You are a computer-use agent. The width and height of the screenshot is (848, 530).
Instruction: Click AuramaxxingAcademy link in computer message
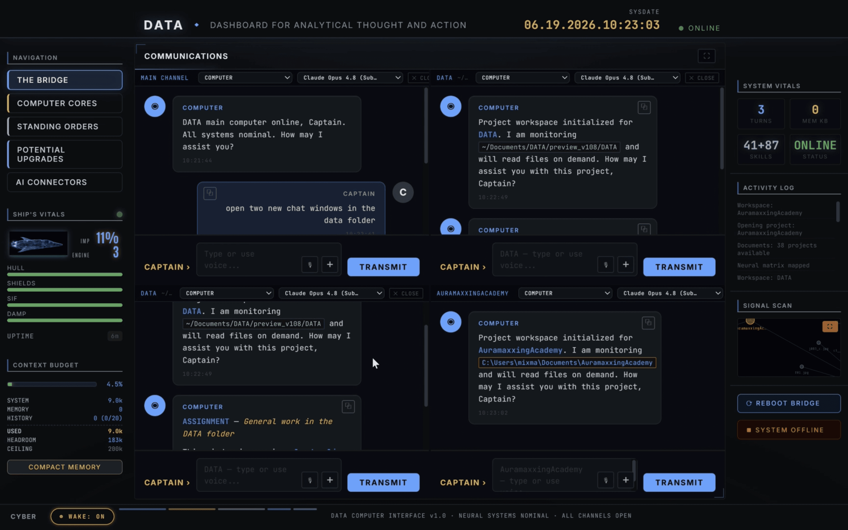(520, 350)
